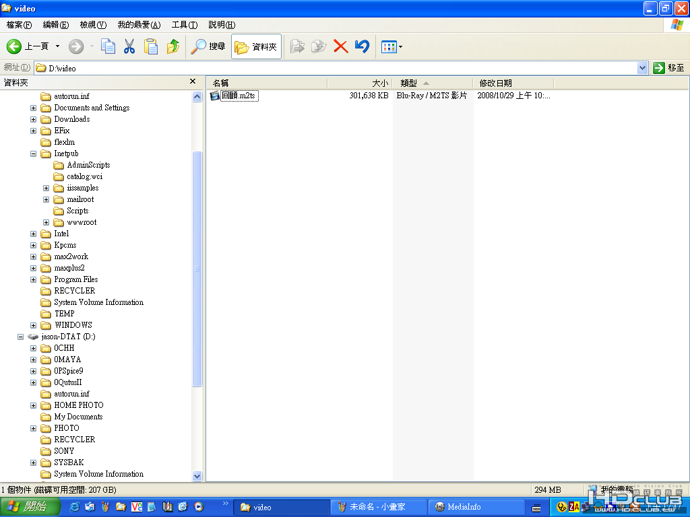The image size is (690, 517).
Task: Sort by the 名稱 column header
Action: pos(267,83)
